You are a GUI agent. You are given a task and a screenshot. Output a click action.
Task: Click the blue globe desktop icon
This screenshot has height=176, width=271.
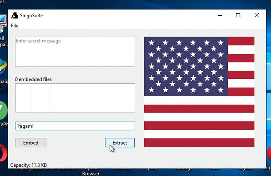click(x=3, y=67)
